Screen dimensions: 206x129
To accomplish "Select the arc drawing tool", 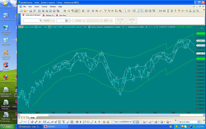I will pos(92,122).
